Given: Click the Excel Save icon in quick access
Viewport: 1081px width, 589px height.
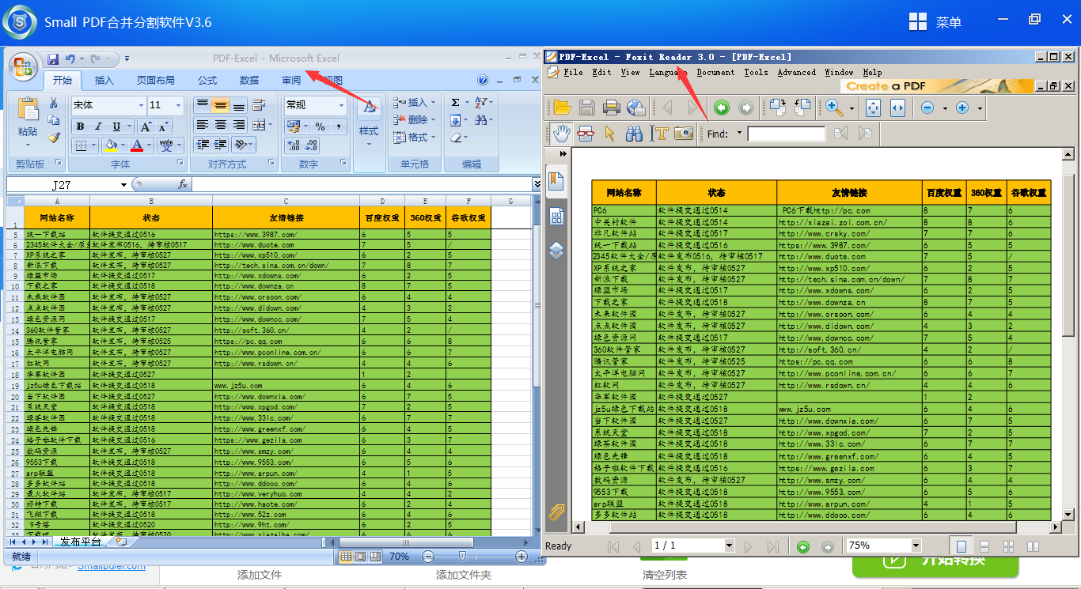Looking at the screenshot, I should (53, 59).
